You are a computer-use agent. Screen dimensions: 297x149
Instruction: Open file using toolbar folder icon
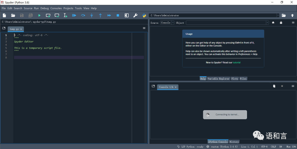(x=13, y=15)
